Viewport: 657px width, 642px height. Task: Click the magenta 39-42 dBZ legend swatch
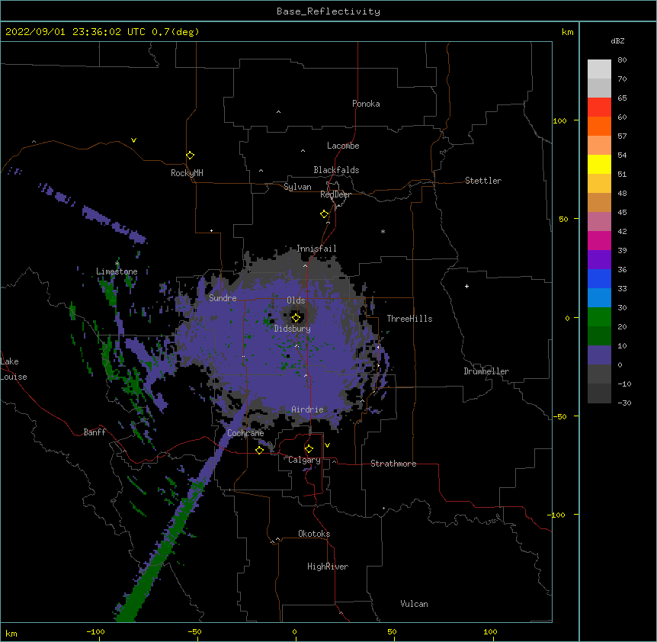[x=599, y=240]
